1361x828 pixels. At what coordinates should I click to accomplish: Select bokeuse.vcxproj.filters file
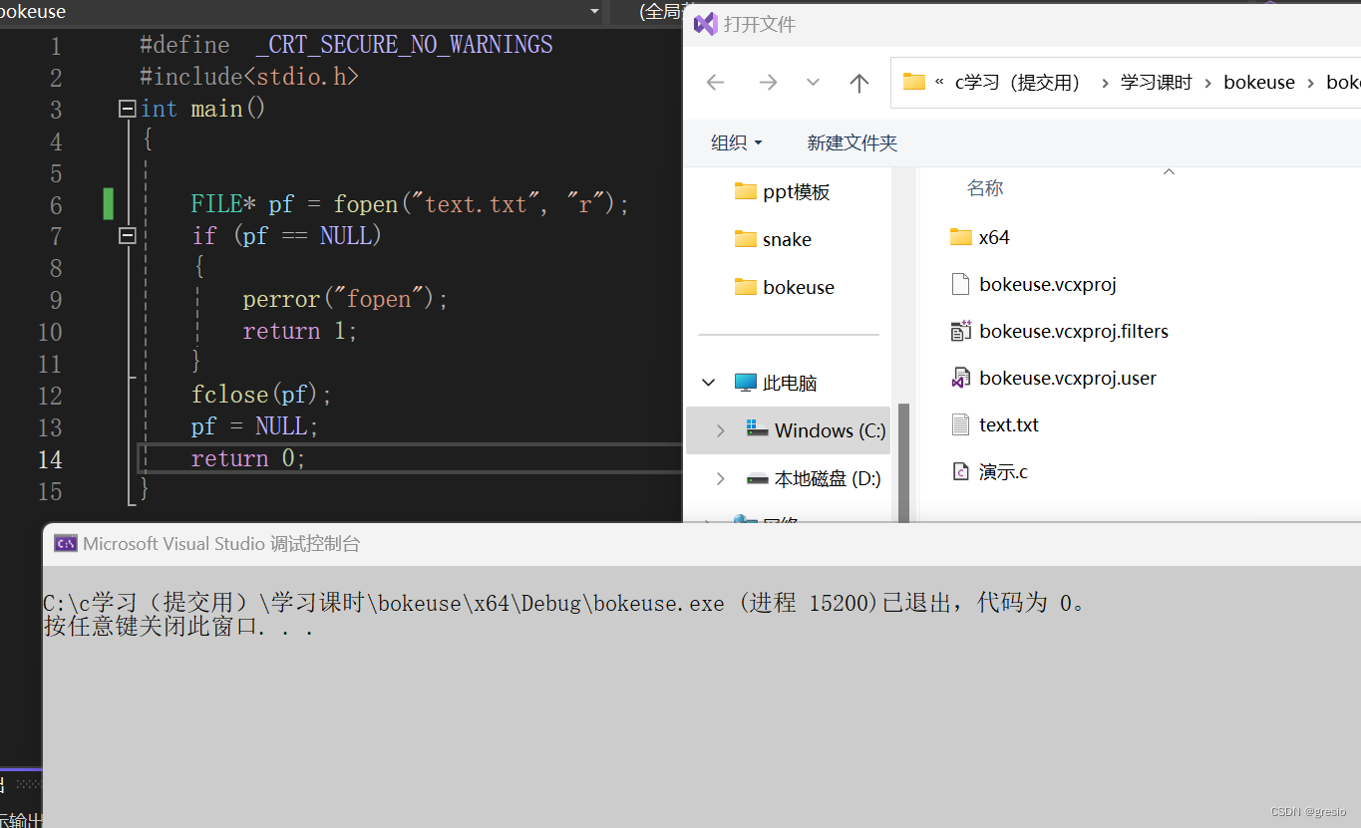(1074, 332)
